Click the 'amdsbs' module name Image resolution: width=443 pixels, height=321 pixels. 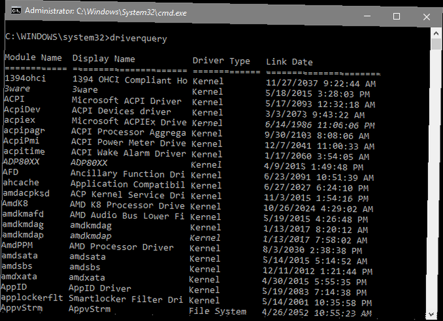[x=17, y=266]
